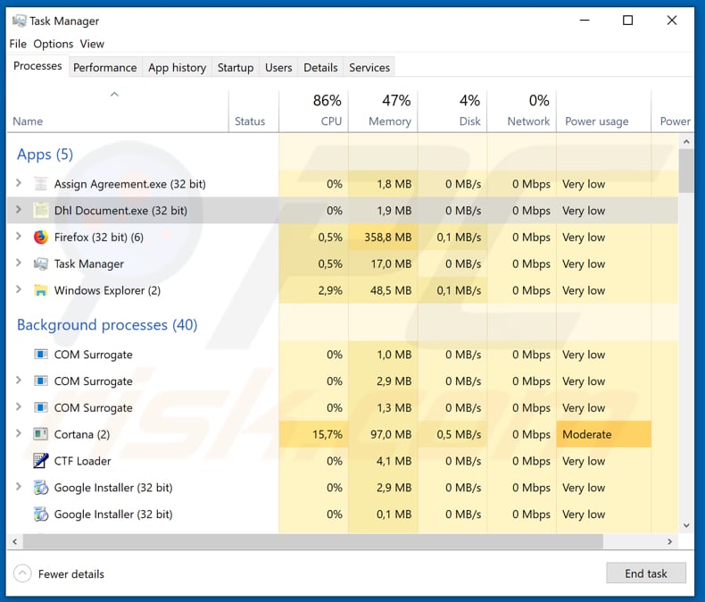Click icon of COM Surrogate using 1,3 MB
This screenshot has height=602, width=705.
click(40, 407)
